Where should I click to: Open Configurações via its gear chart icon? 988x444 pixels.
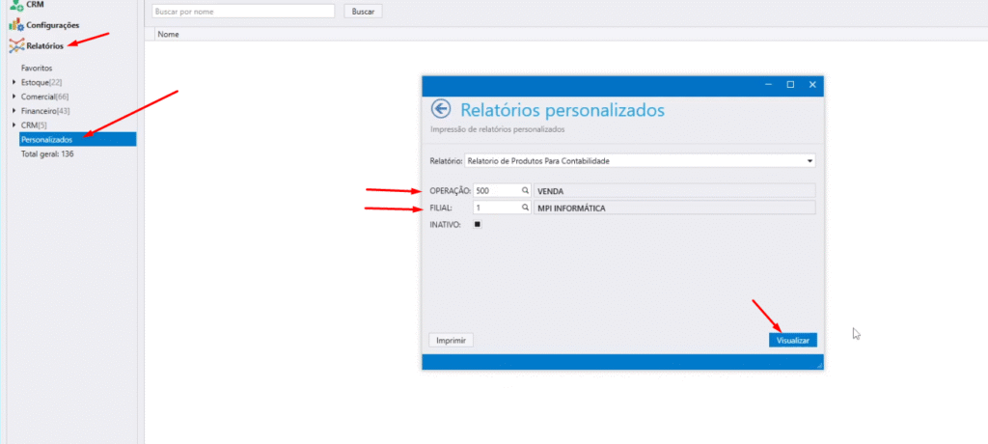tap(15, 25)
